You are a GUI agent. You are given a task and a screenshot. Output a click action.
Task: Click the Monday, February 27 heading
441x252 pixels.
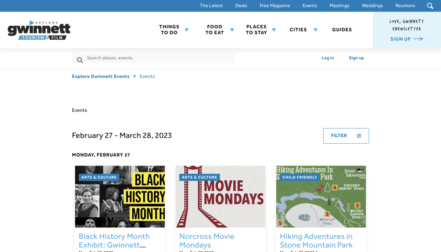pos(101,155)
